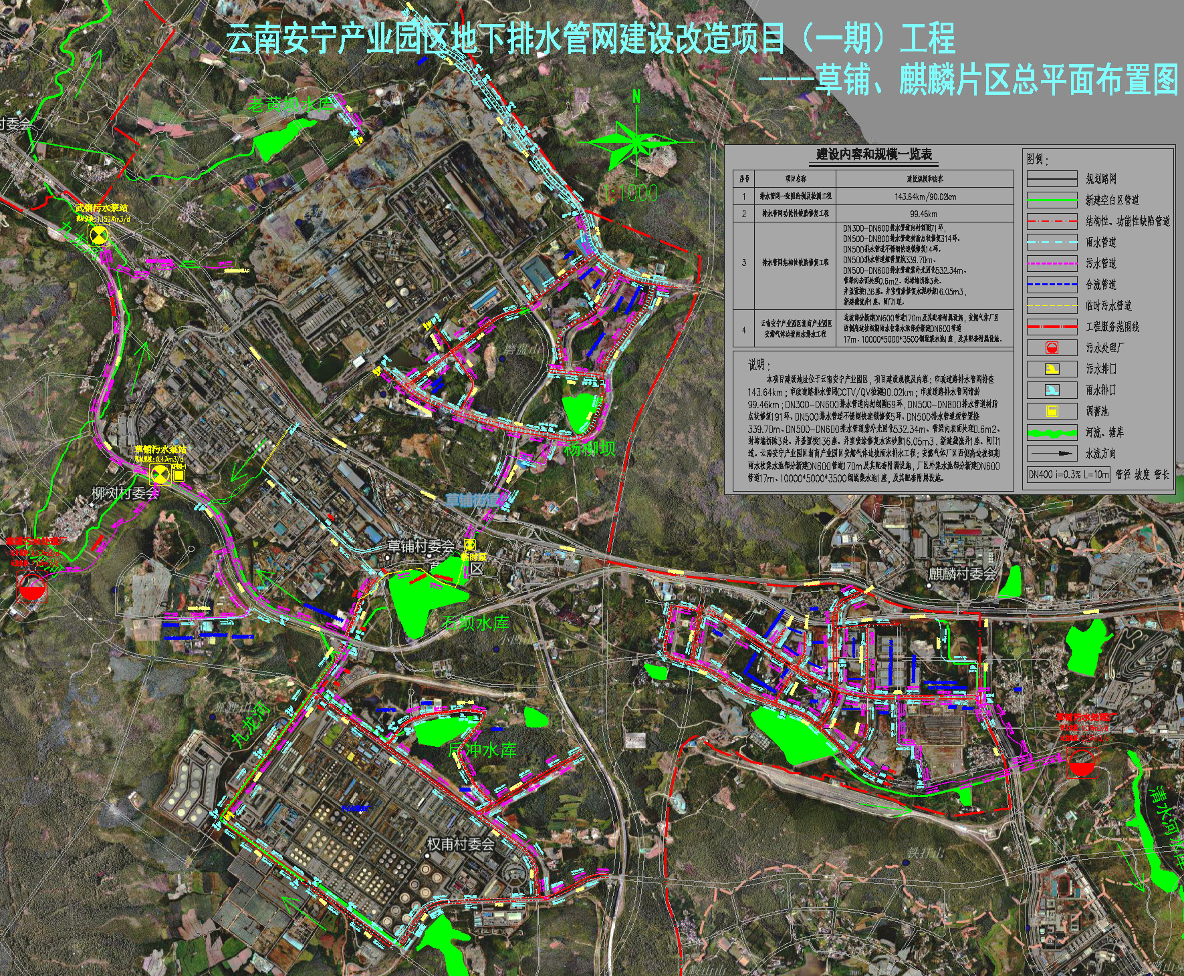The image size is (1184, 976).
Task: Click the 污水排口 legend icon
Action: point(1052,369)
